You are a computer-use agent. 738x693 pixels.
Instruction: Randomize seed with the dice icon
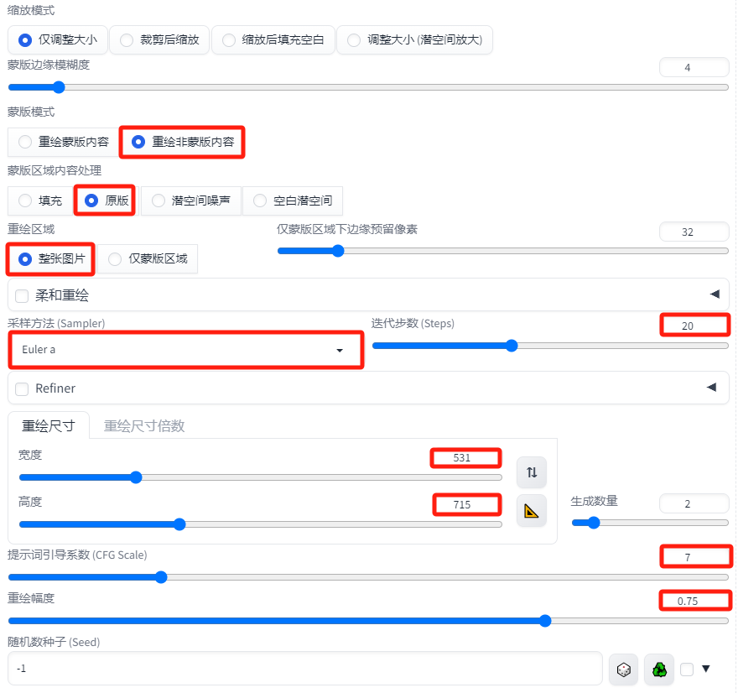click(x=623, y=669)
